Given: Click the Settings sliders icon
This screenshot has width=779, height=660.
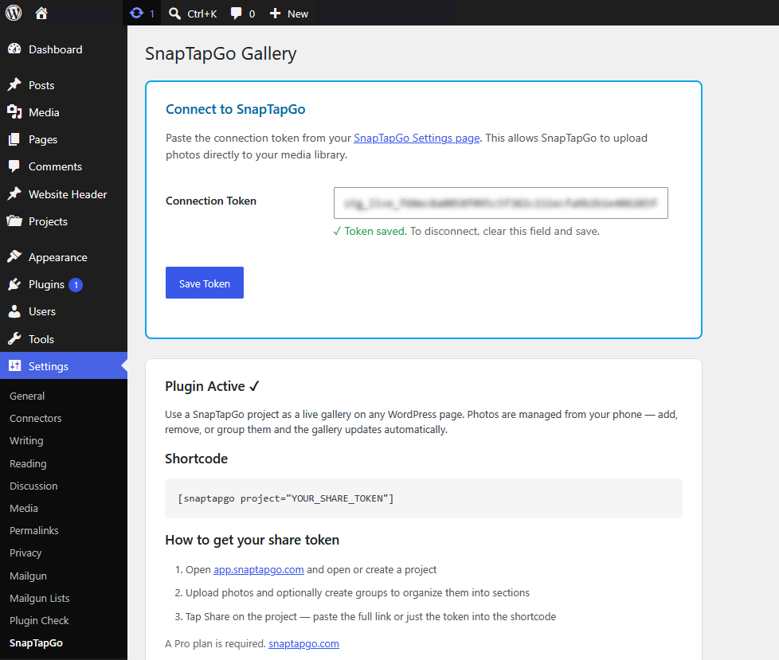Looking at the screenshot, I should (x=14, y=365).
